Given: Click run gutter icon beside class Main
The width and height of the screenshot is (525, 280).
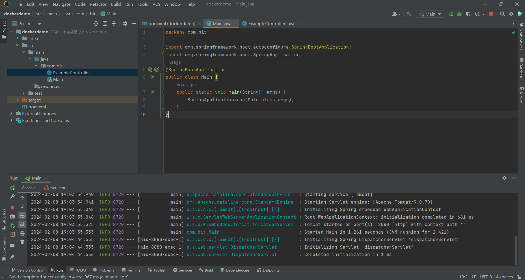Looking at the screenshot, I should coord(153,77).
